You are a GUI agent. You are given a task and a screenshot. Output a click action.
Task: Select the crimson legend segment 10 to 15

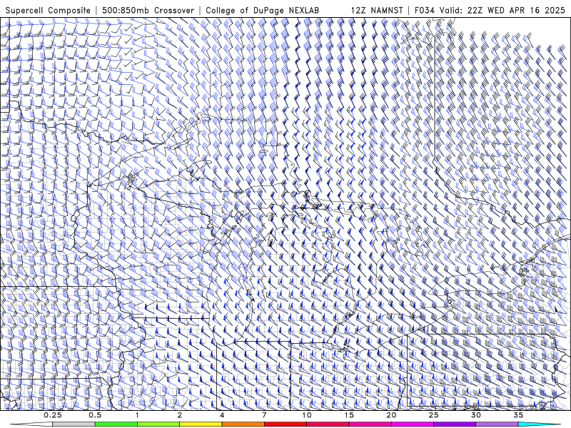(328, 424)
